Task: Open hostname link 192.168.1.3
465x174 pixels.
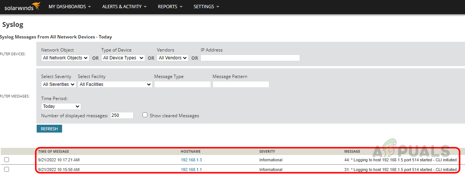Action: 191,160
